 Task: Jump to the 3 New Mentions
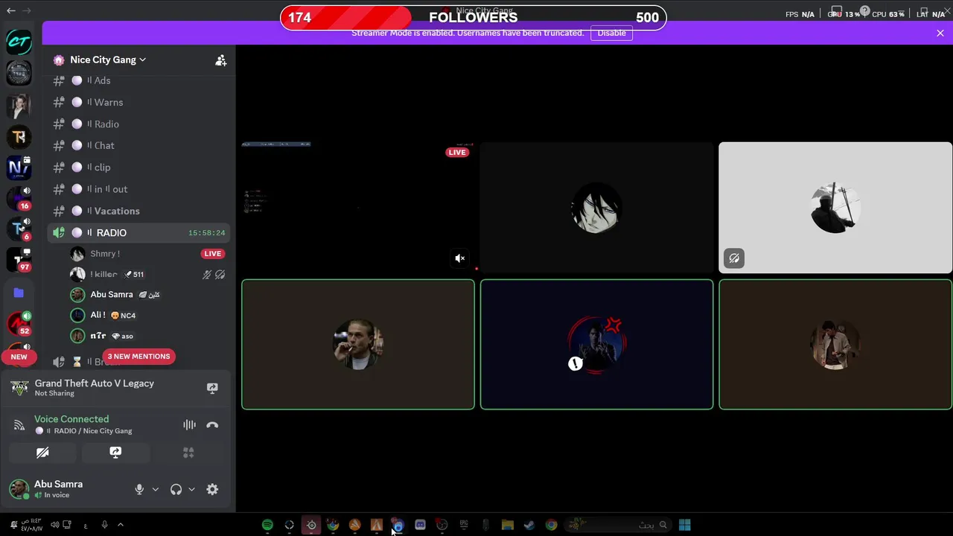click(138, 357)
